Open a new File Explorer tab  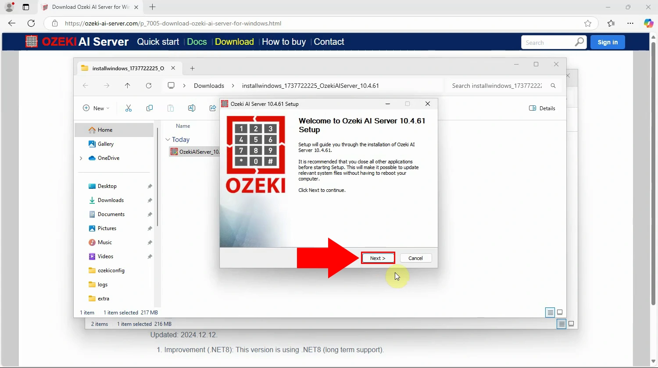[192, 68]
